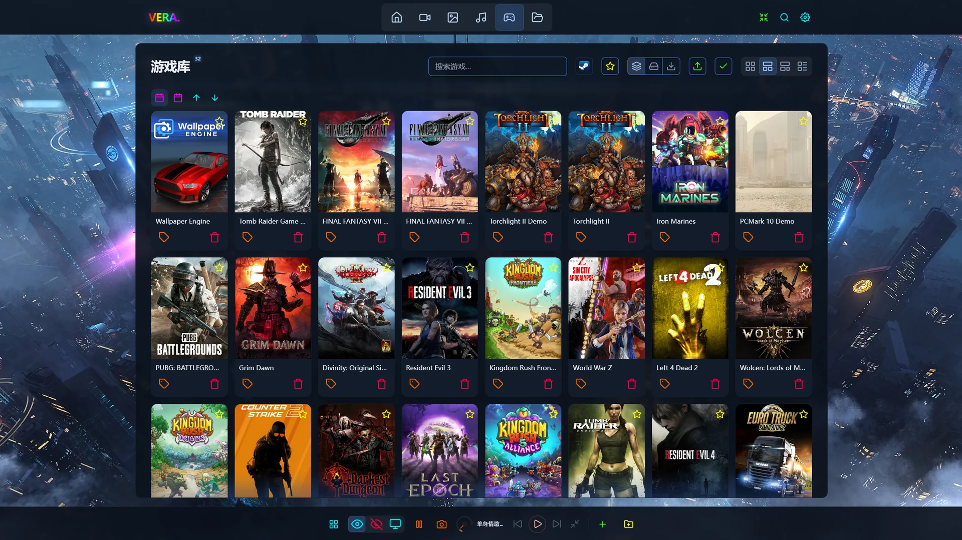The width and height of the screenshot is (962, 540).
Task: Click into the game search field
Action: pos(498,66)
